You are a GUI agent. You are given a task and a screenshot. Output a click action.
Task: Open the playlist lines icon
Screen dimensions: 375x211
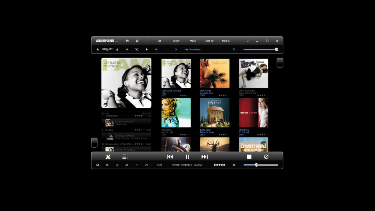pyautogui.click(x=125, y=157)
